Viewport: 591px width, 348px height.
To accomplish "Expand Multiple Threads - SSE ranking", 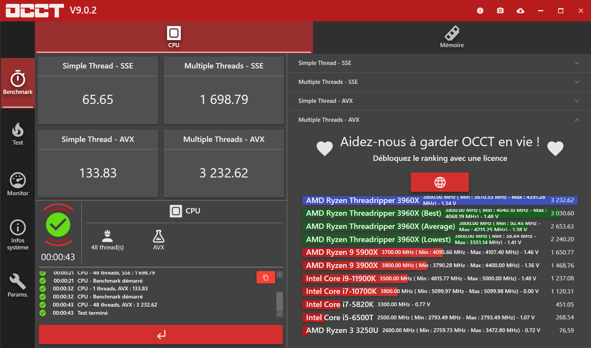I will click(x=439, y=82).
